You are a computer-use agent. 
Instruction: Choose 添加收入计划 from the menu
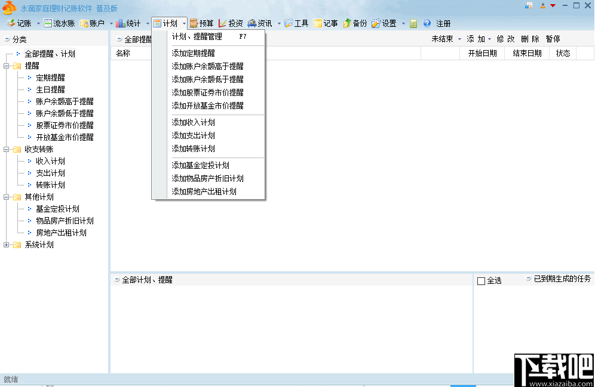pyautogui.click(x=216, y=122)
